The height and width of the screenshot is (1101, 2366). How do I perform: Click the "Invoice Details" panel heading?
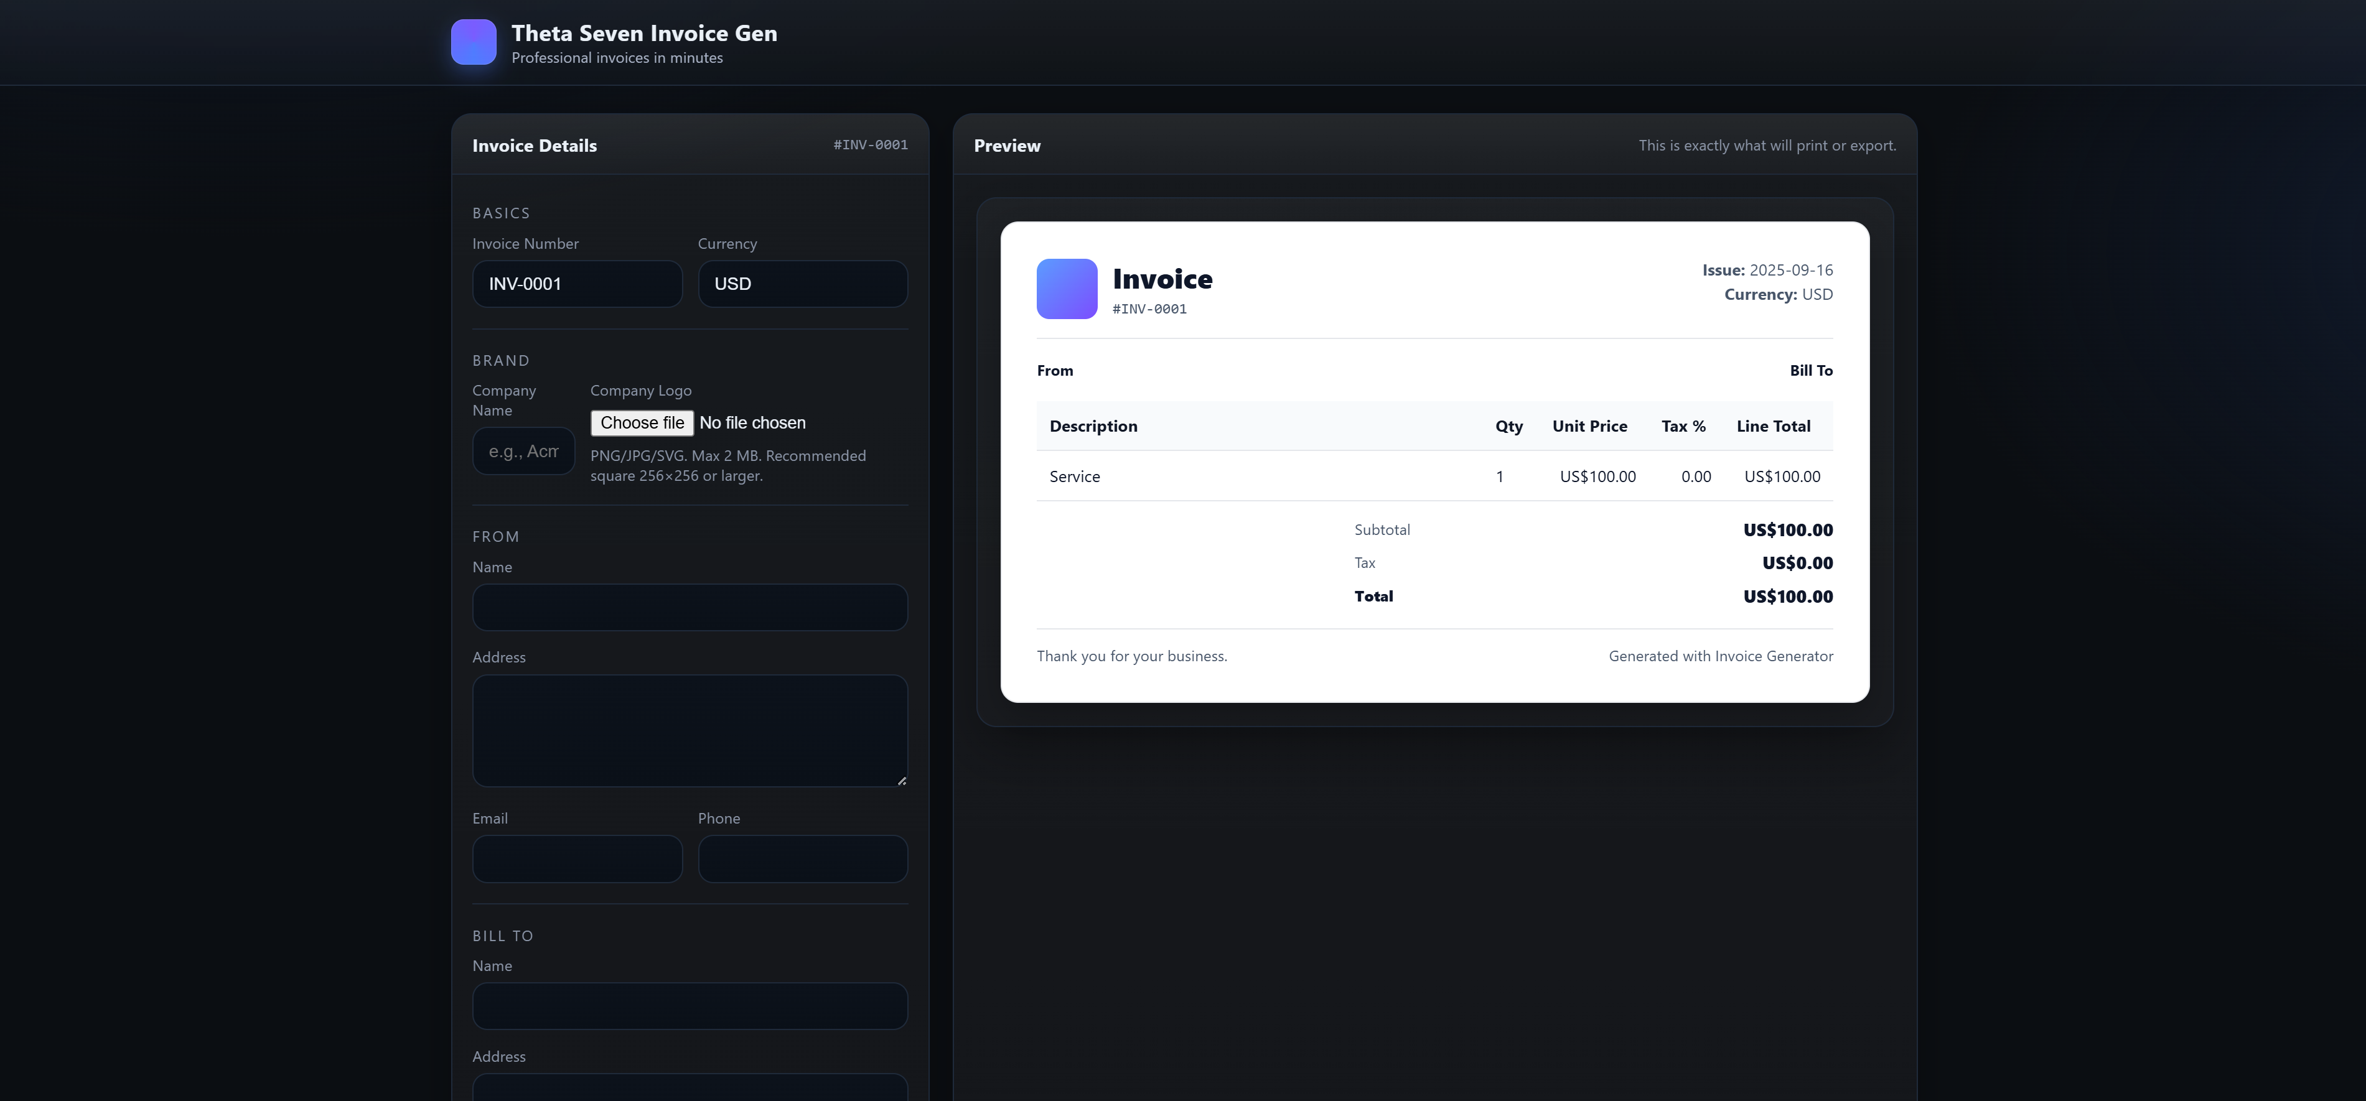point(535,145)
